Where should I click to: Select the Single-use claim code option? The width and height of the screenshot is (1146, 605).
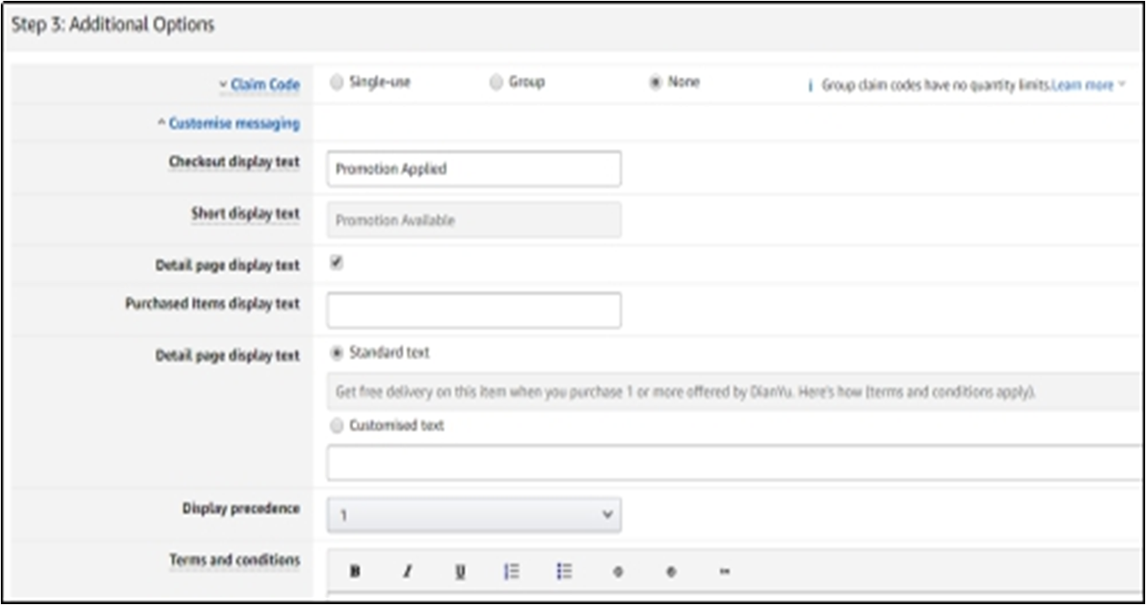(x=337, y=83)
